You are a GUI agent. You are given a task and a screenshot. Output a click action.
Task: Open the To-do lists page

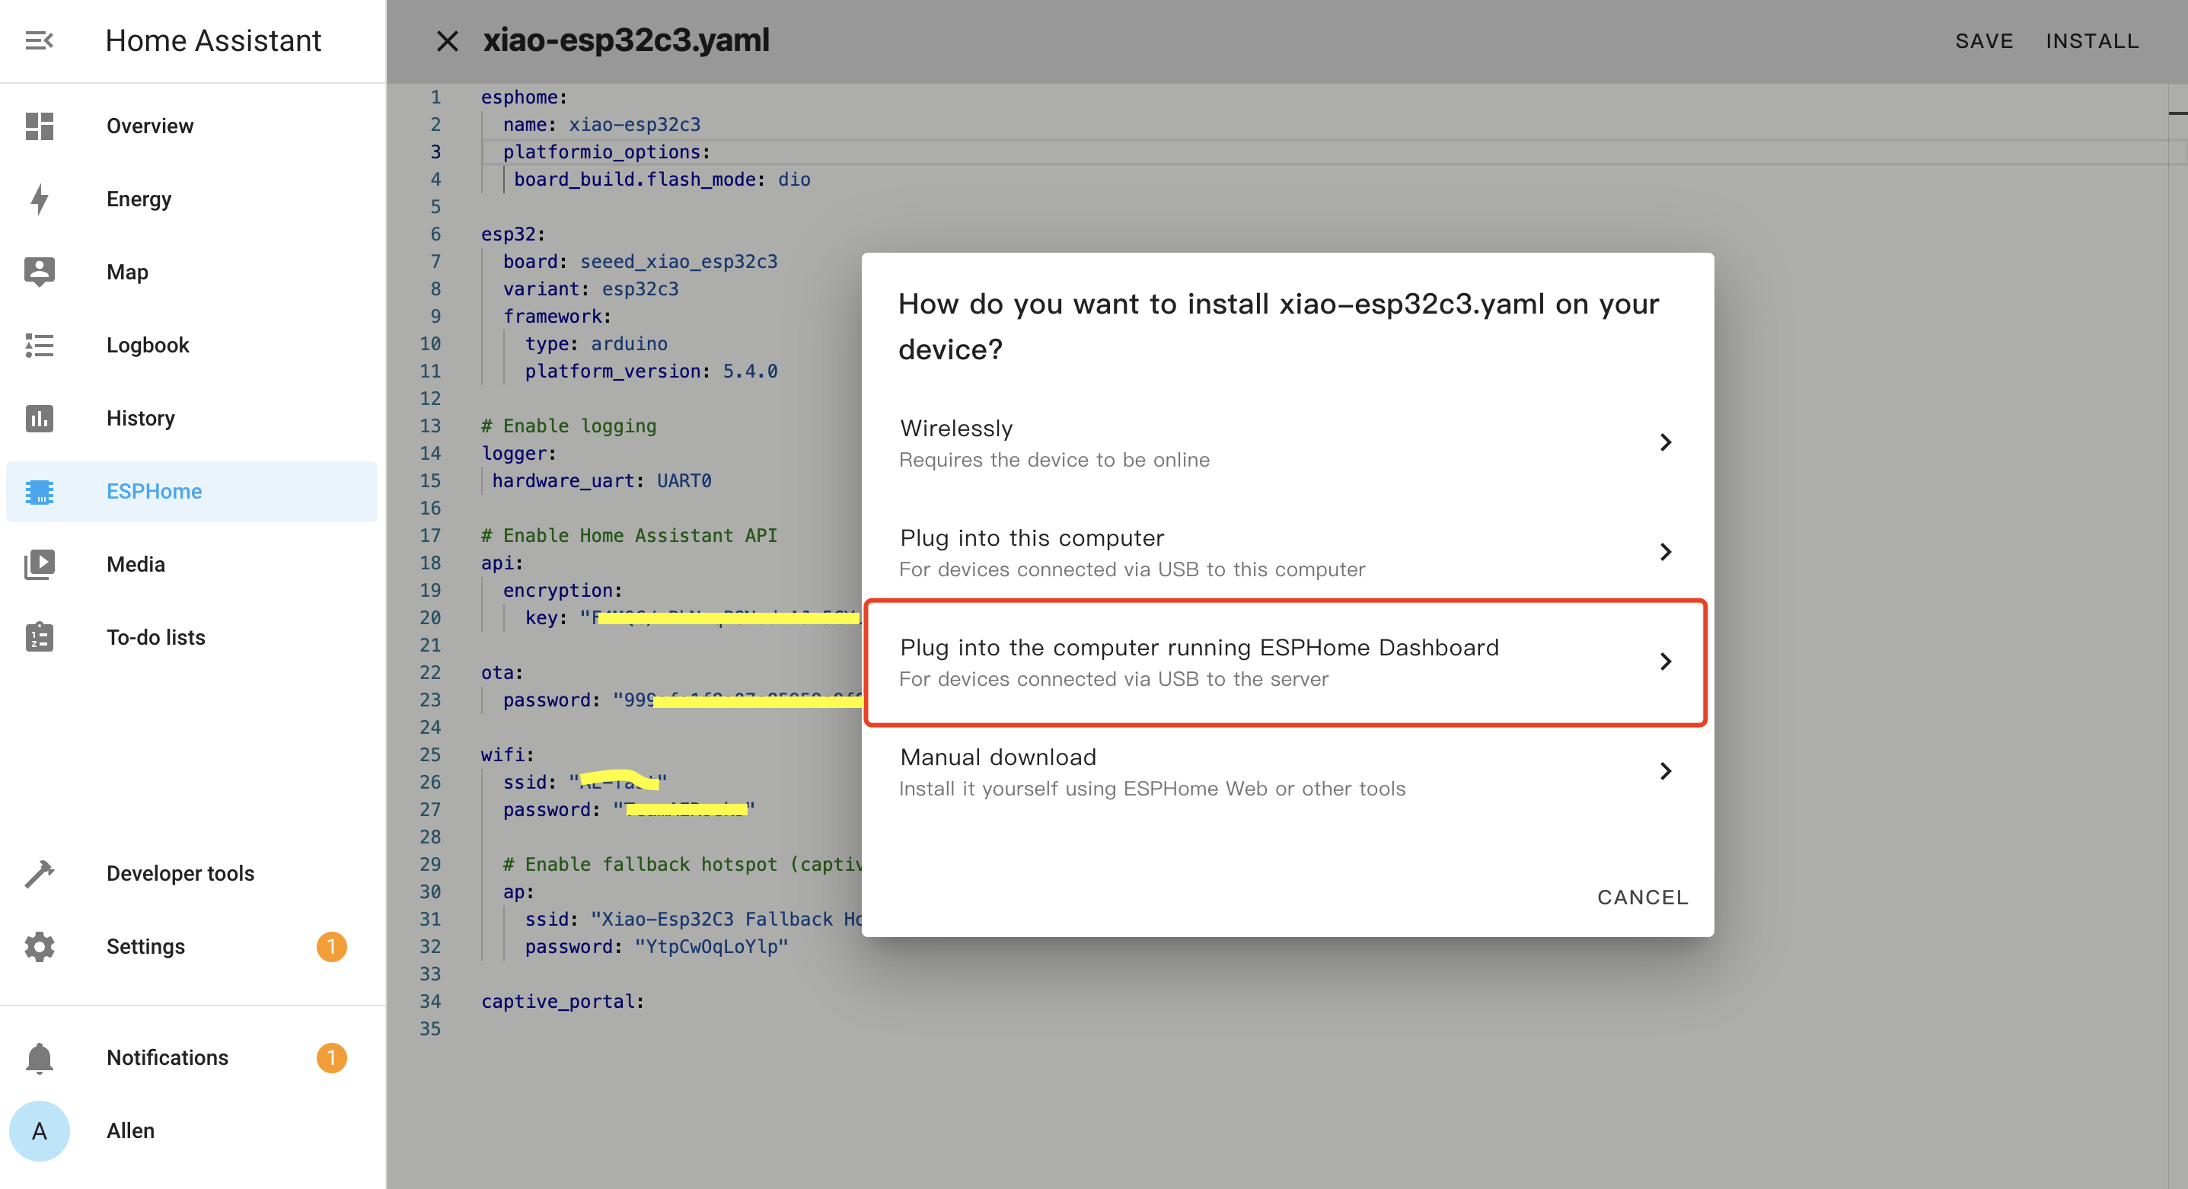(x=192, y=637)
